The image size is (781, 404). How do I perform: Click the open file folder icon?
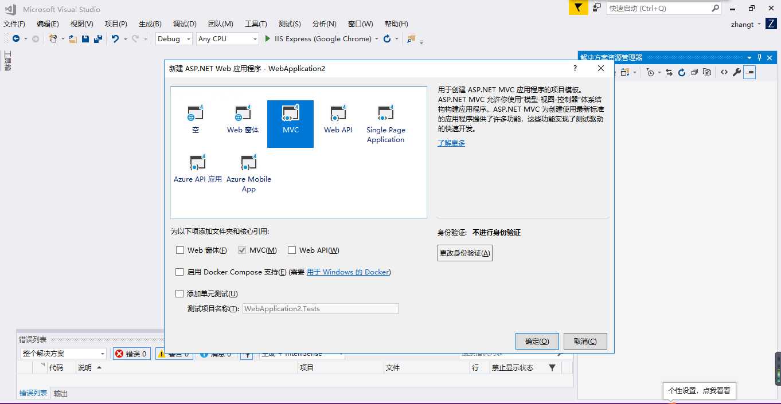(x=73, y=39)
